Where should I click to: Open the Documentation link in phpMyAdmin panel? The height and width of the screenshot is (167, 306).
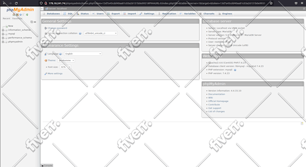pyautogui.click(x=216, y=94)
